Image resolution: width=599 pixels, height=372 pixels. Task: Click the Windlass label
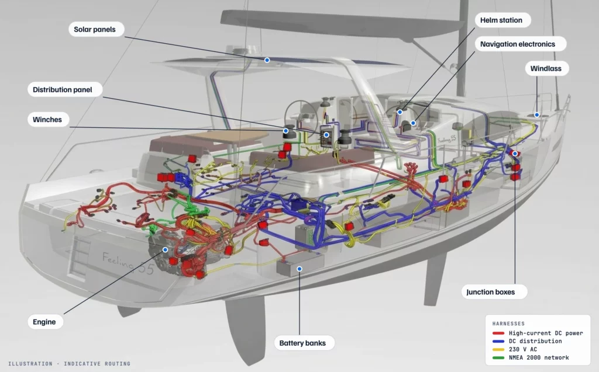[x=547, y=68]
